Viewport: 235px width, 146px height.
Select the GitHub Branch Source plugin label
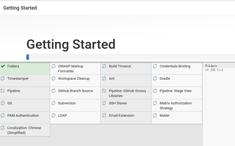(x=76, y=91)
